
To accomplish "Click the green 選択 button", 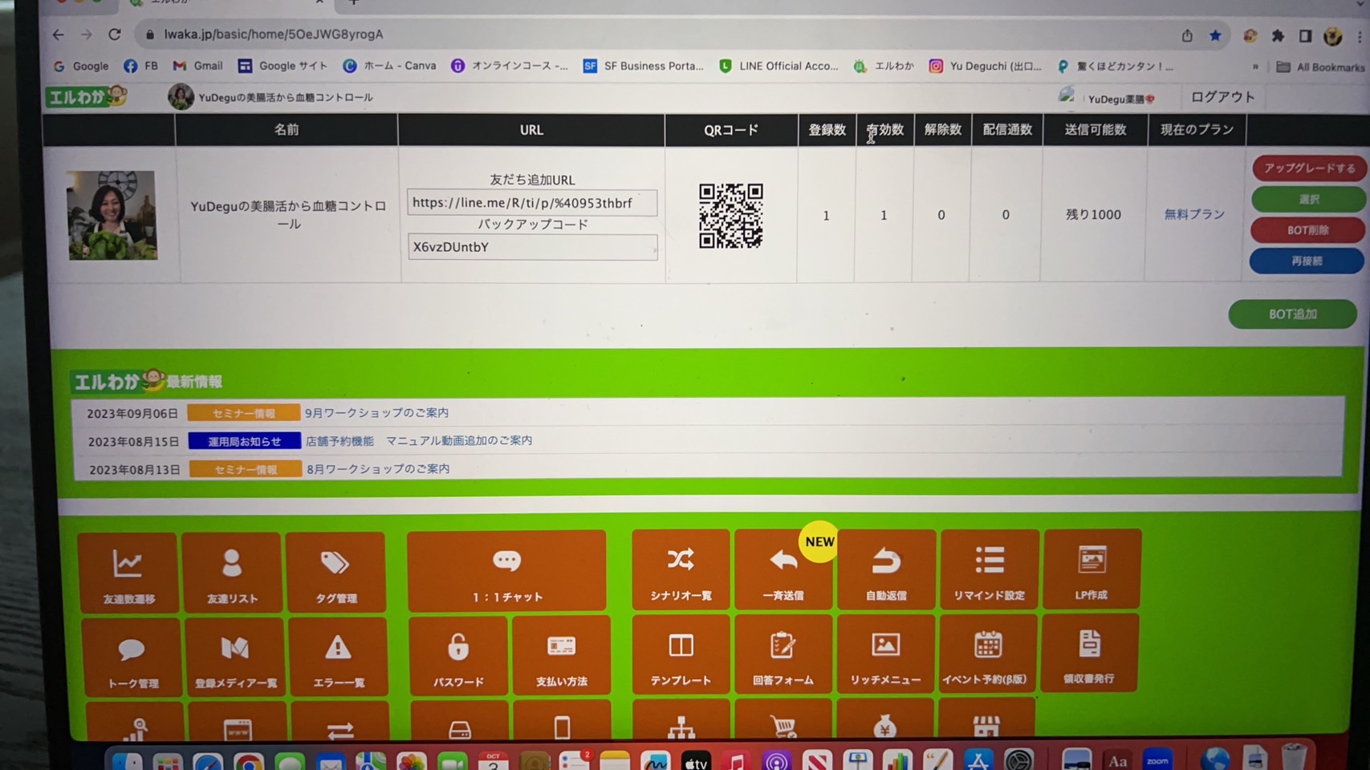I will pos(1308,199).
